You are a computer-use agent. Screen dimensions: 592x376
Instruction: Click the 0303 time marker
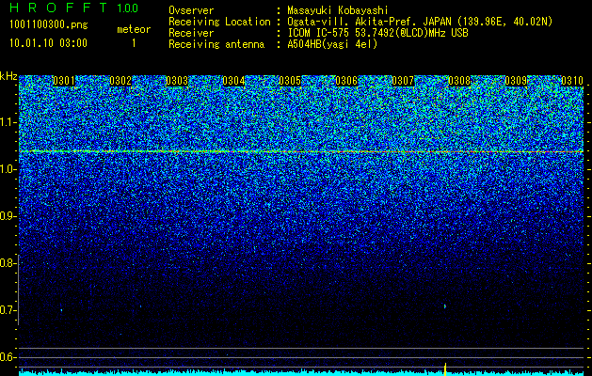tap(177, 81)
